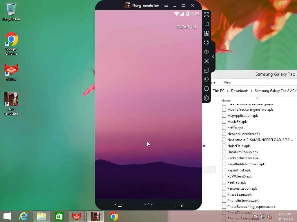Click the shake device icon
The height and width of the screenshot is (222, 297).
(206, 89)
